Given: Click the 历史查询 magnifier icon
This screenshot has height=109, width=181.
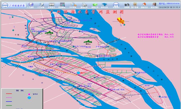Looking at the screenshot, I should [x=74, y=4].
